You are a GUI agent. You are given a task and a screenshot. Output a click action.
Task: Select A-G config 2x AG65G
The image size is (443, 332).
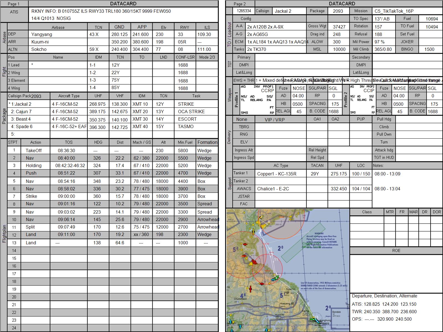(x=257, y=34)
